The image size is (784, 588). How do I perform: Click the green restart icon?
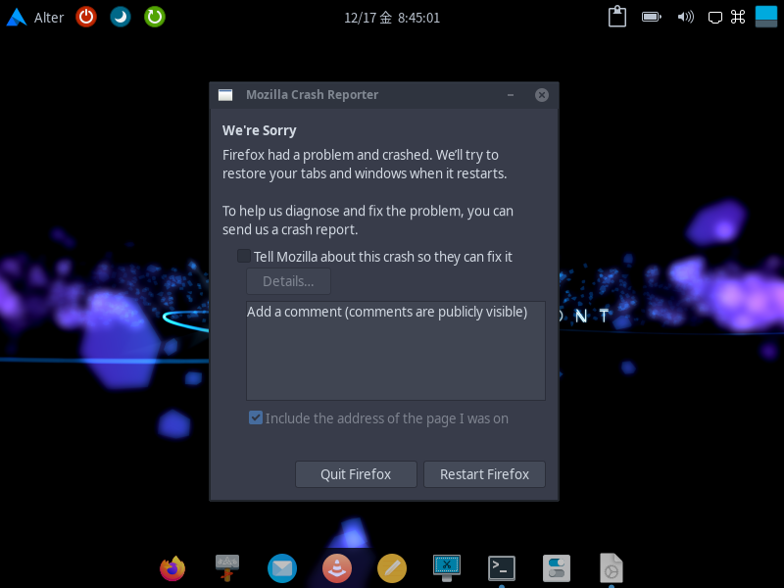tap(154, 17)
